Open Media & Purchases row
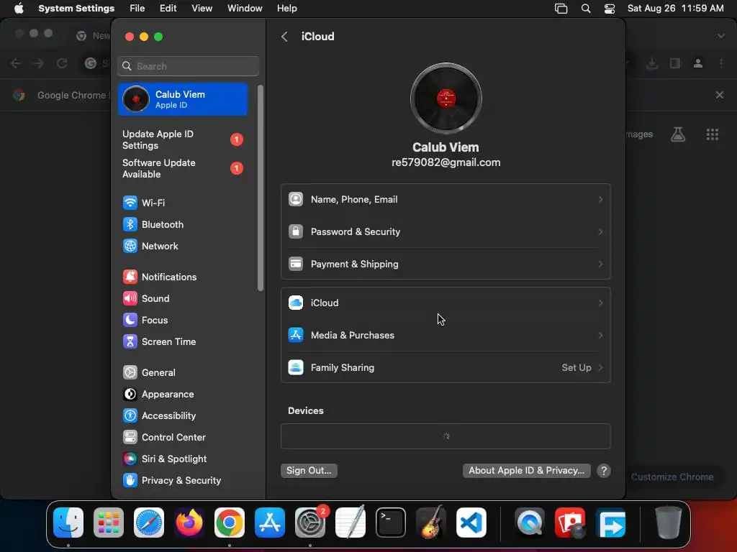 pos(446,335)
